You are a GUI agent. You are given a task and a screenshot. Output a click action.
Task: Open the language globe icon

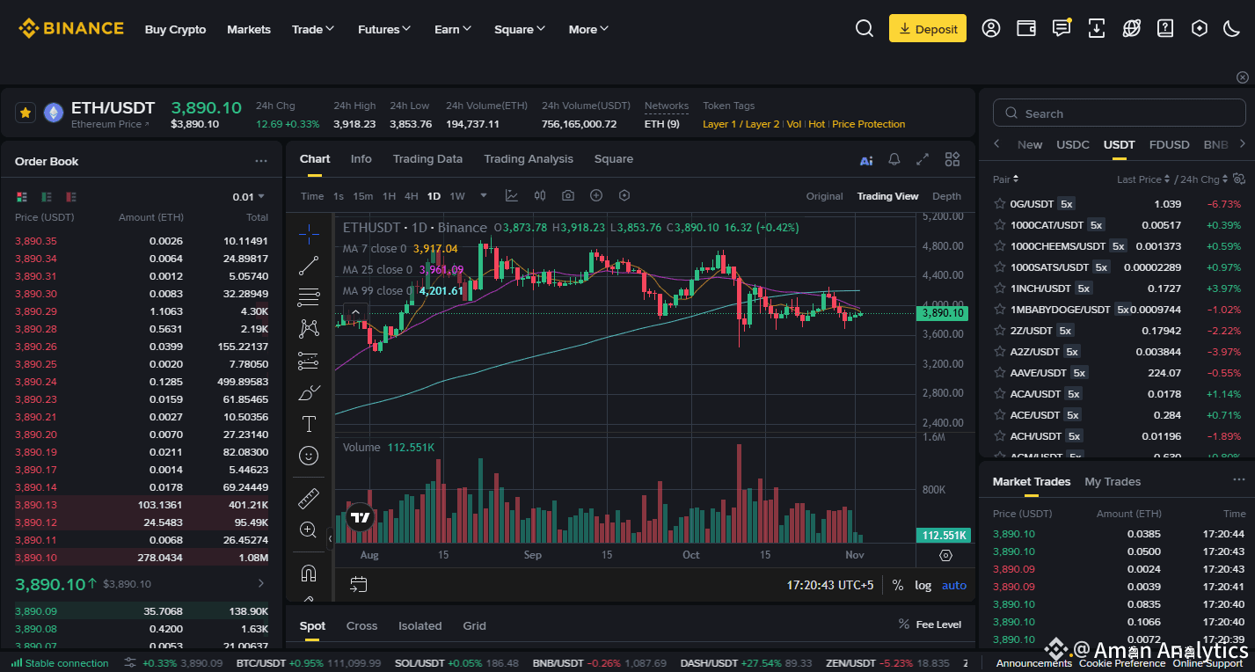pos(1132,28)
